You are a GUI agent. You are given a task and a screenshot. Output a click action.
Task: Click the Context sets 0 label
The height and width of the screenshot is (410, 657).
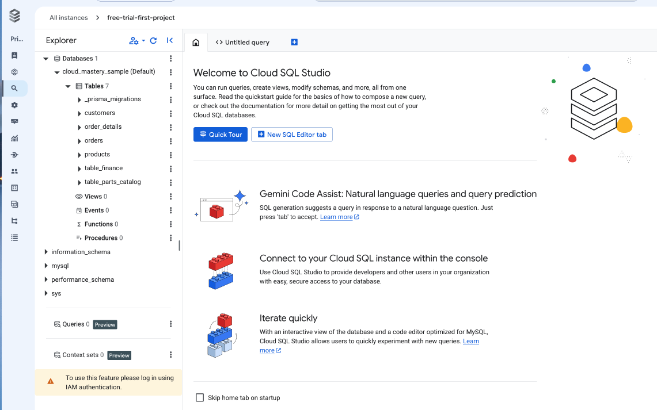click(x=83, y=355)
